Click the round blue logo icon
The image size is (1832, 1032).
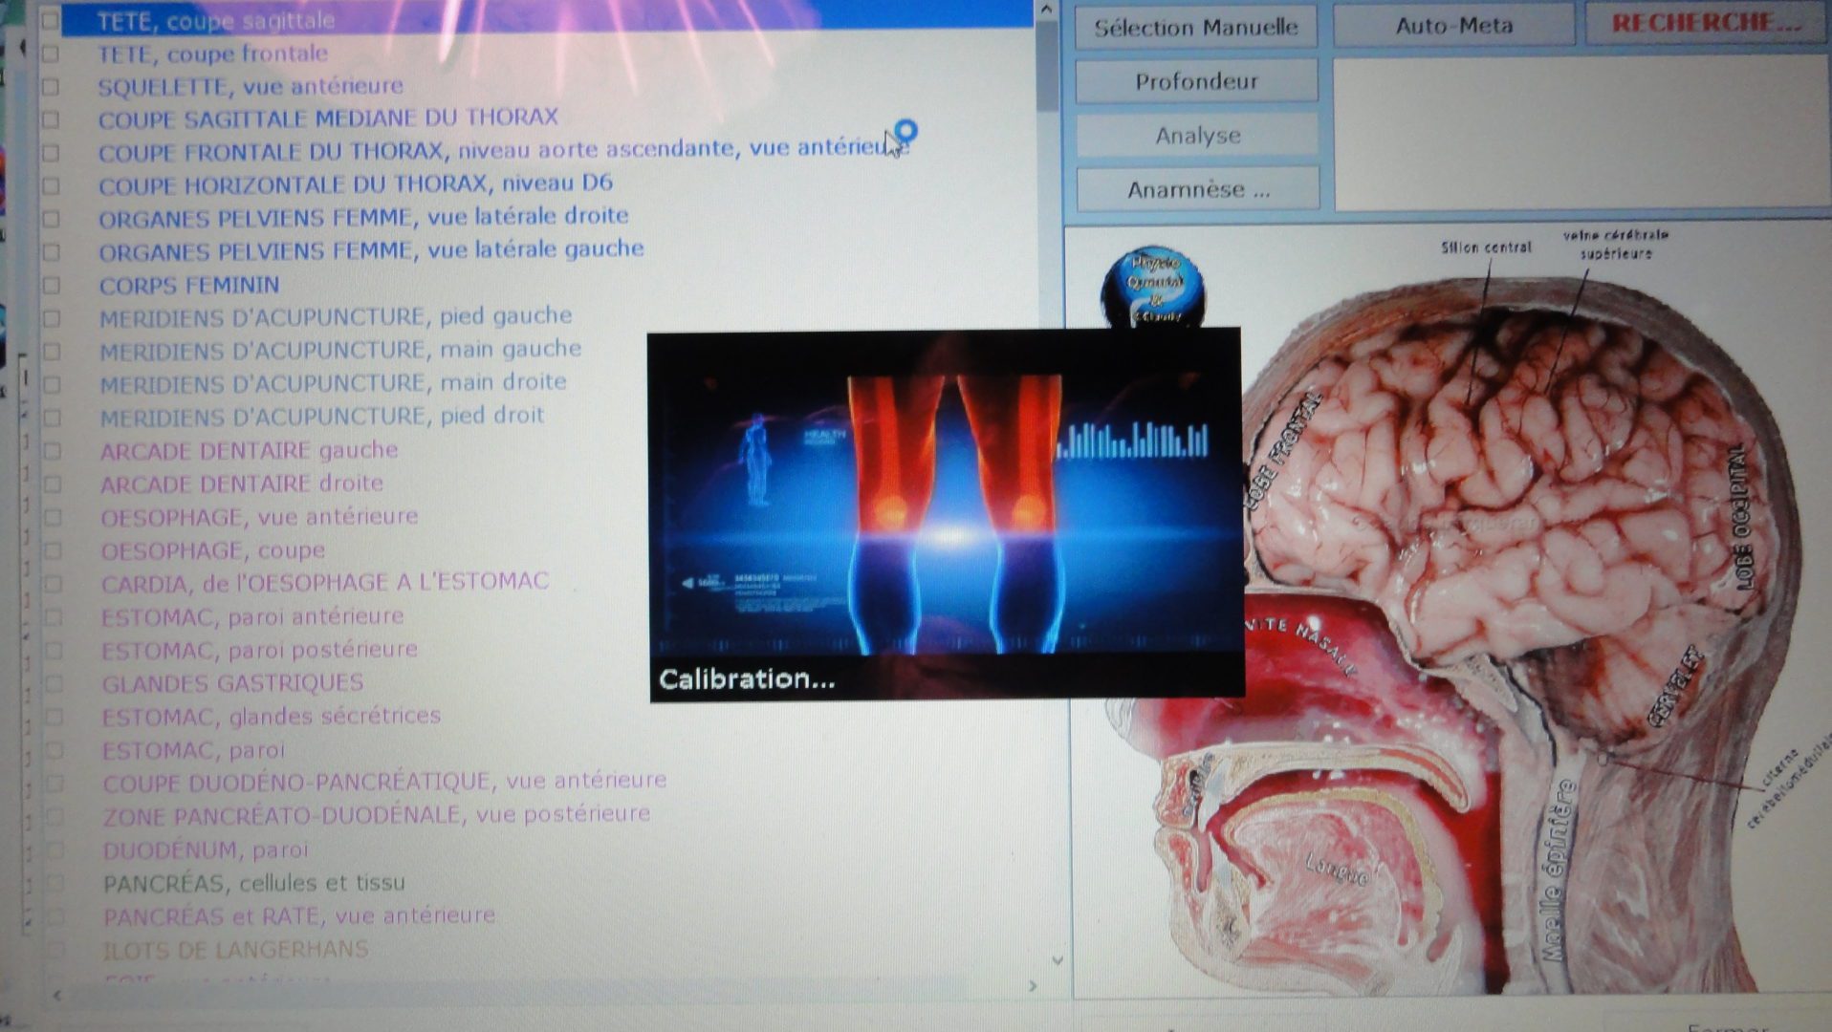tap(1155, 285)
